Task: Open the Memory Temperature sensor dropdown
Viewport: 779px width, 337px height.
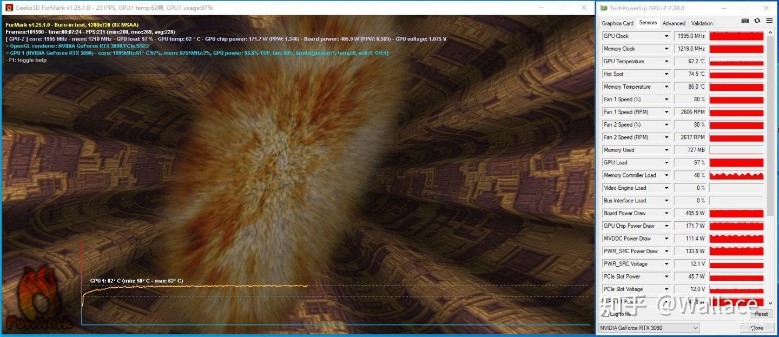Action: pyautogui.click(x=666, y=87)
